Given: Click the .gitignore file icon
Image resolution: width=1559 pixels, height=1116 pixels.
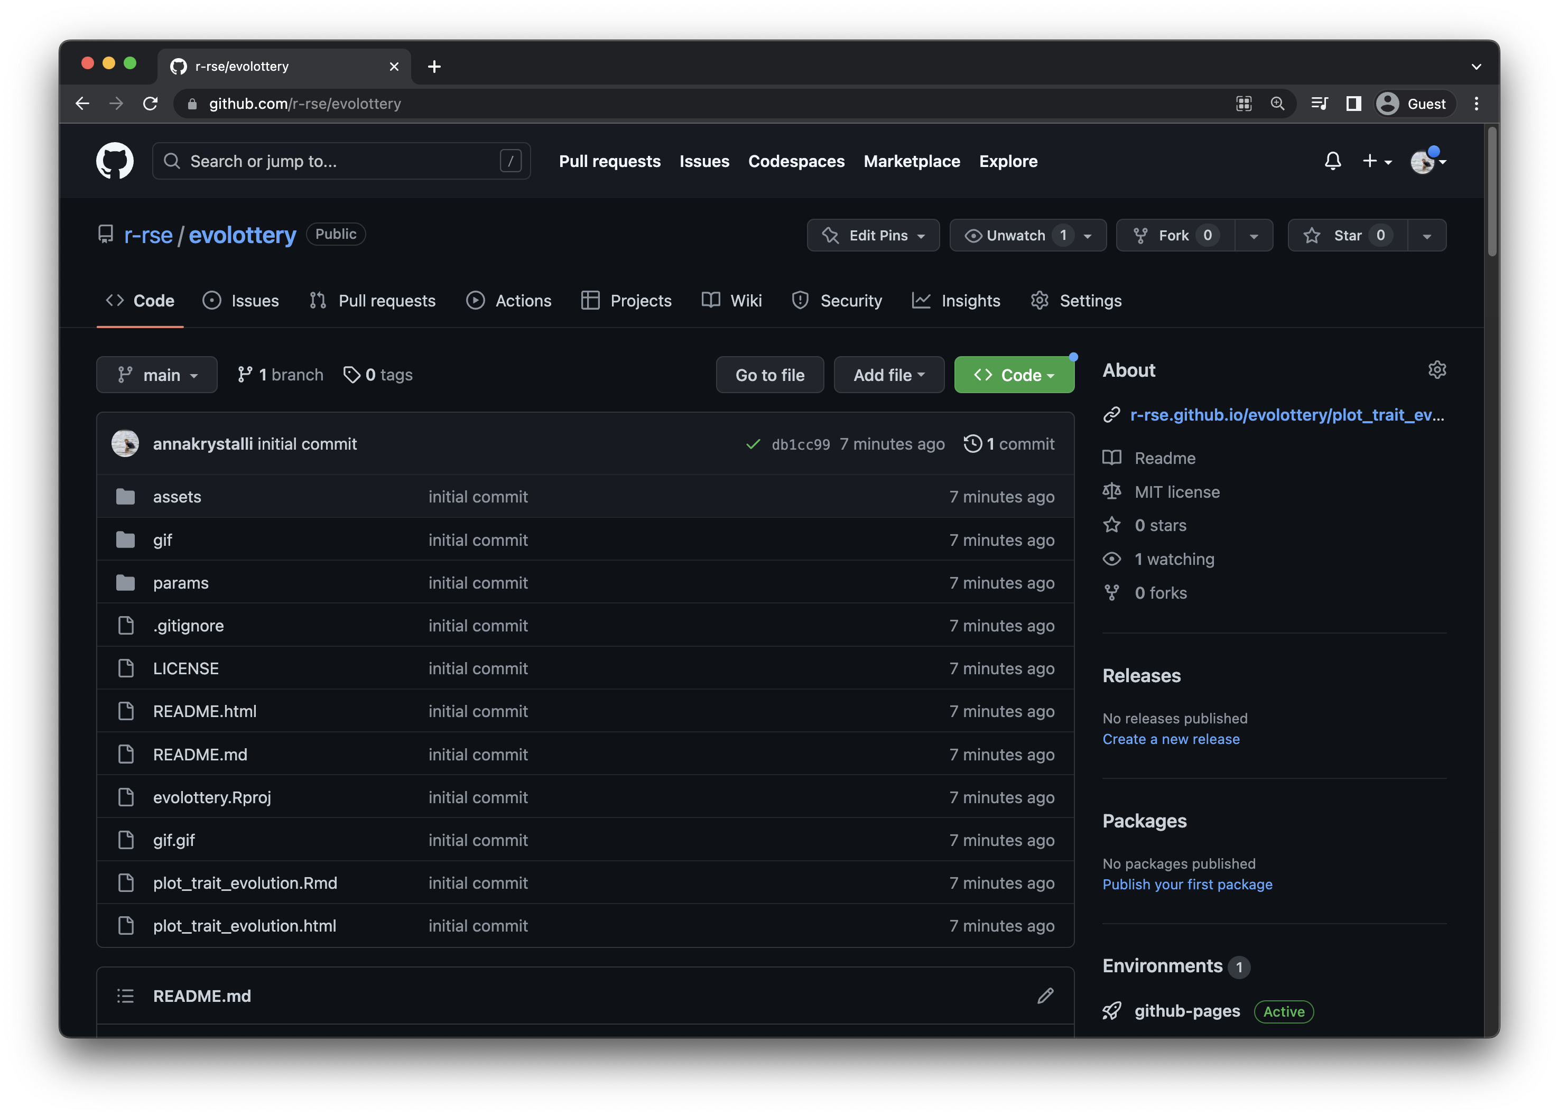Looking at the screenshot, I should (x=126, y=625).
